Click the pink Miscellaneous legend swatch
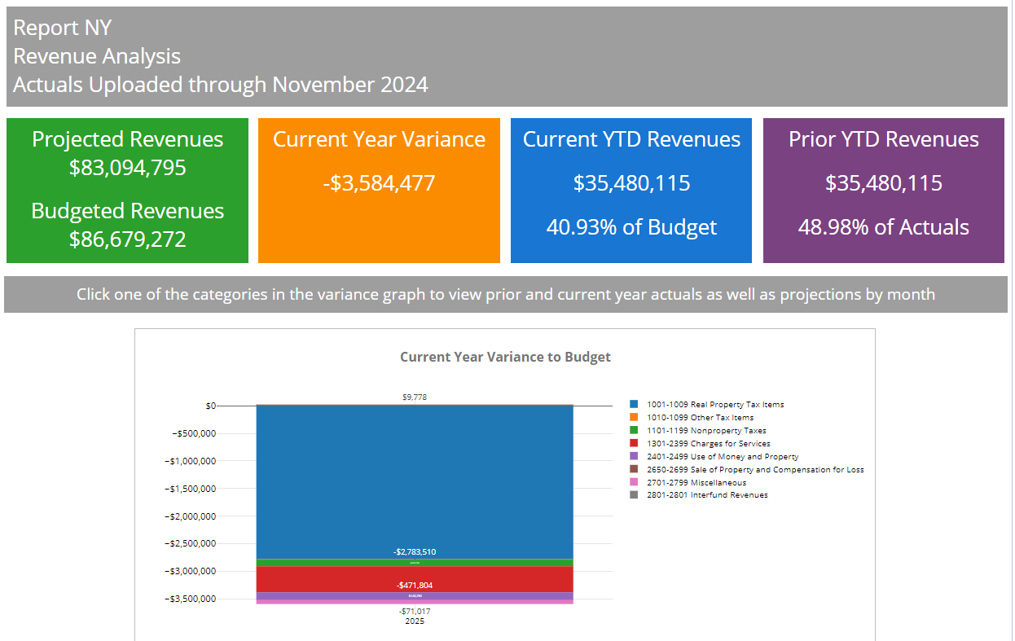Viewport: 1015px width, 641px height. pyautogui.click(x=634, y=482)
